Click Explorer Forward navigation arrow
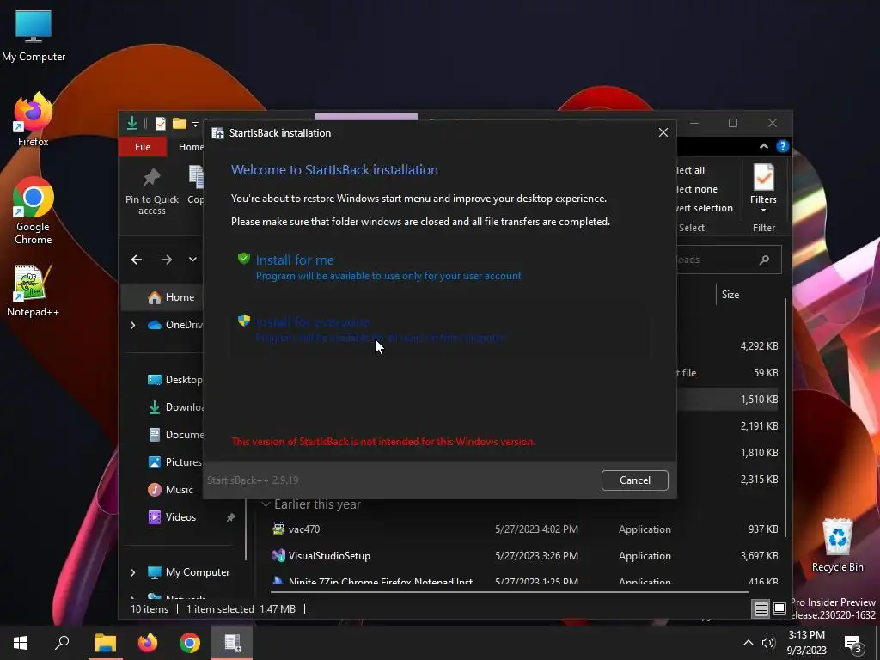The width and height of the screenshot is (880, 660). coord(166,260)
